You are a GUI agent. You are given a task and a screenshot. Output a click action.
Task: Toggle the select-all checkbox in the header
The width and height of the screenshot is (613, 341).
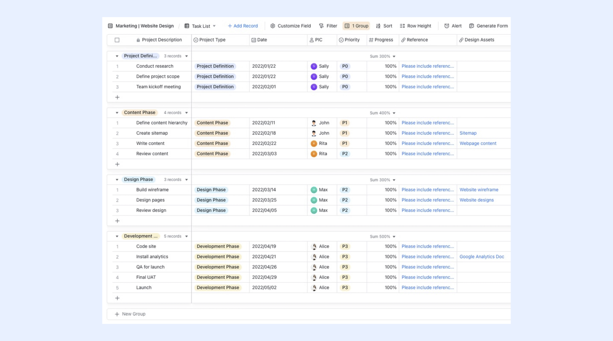coord(117,40)
